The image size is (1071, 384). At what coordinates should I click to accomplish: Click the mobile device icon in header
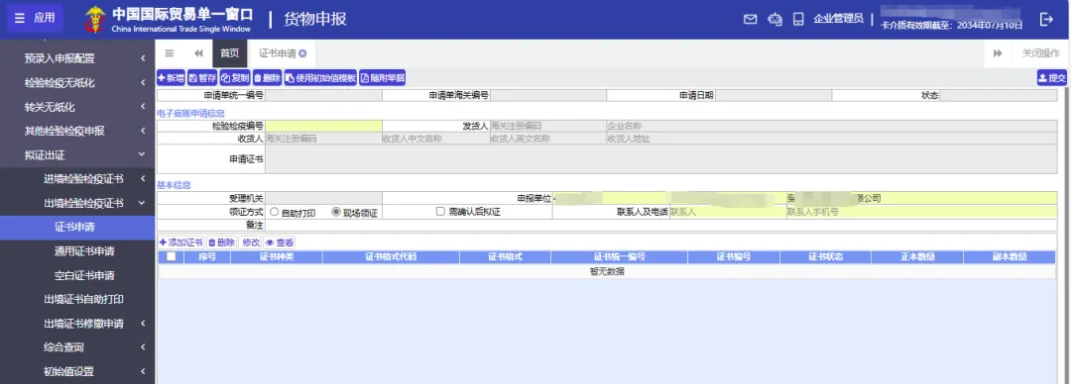(797, 19)
